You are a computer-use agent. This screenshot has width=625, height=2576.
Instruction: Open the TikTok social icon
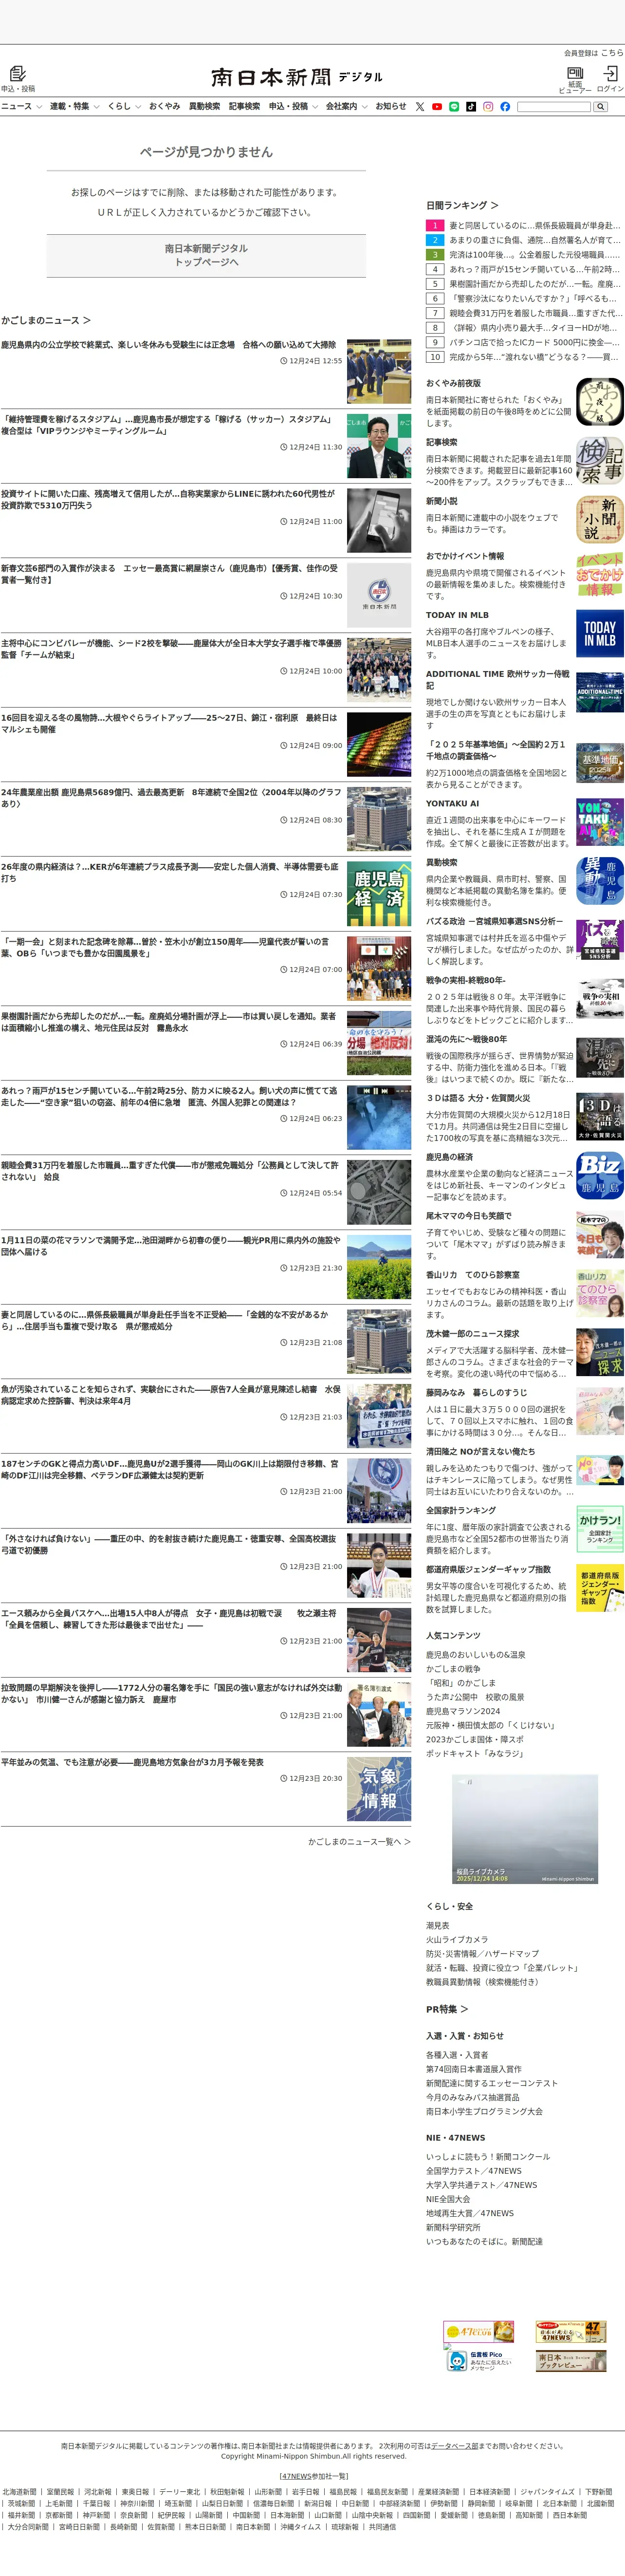(x=471, y=106)
